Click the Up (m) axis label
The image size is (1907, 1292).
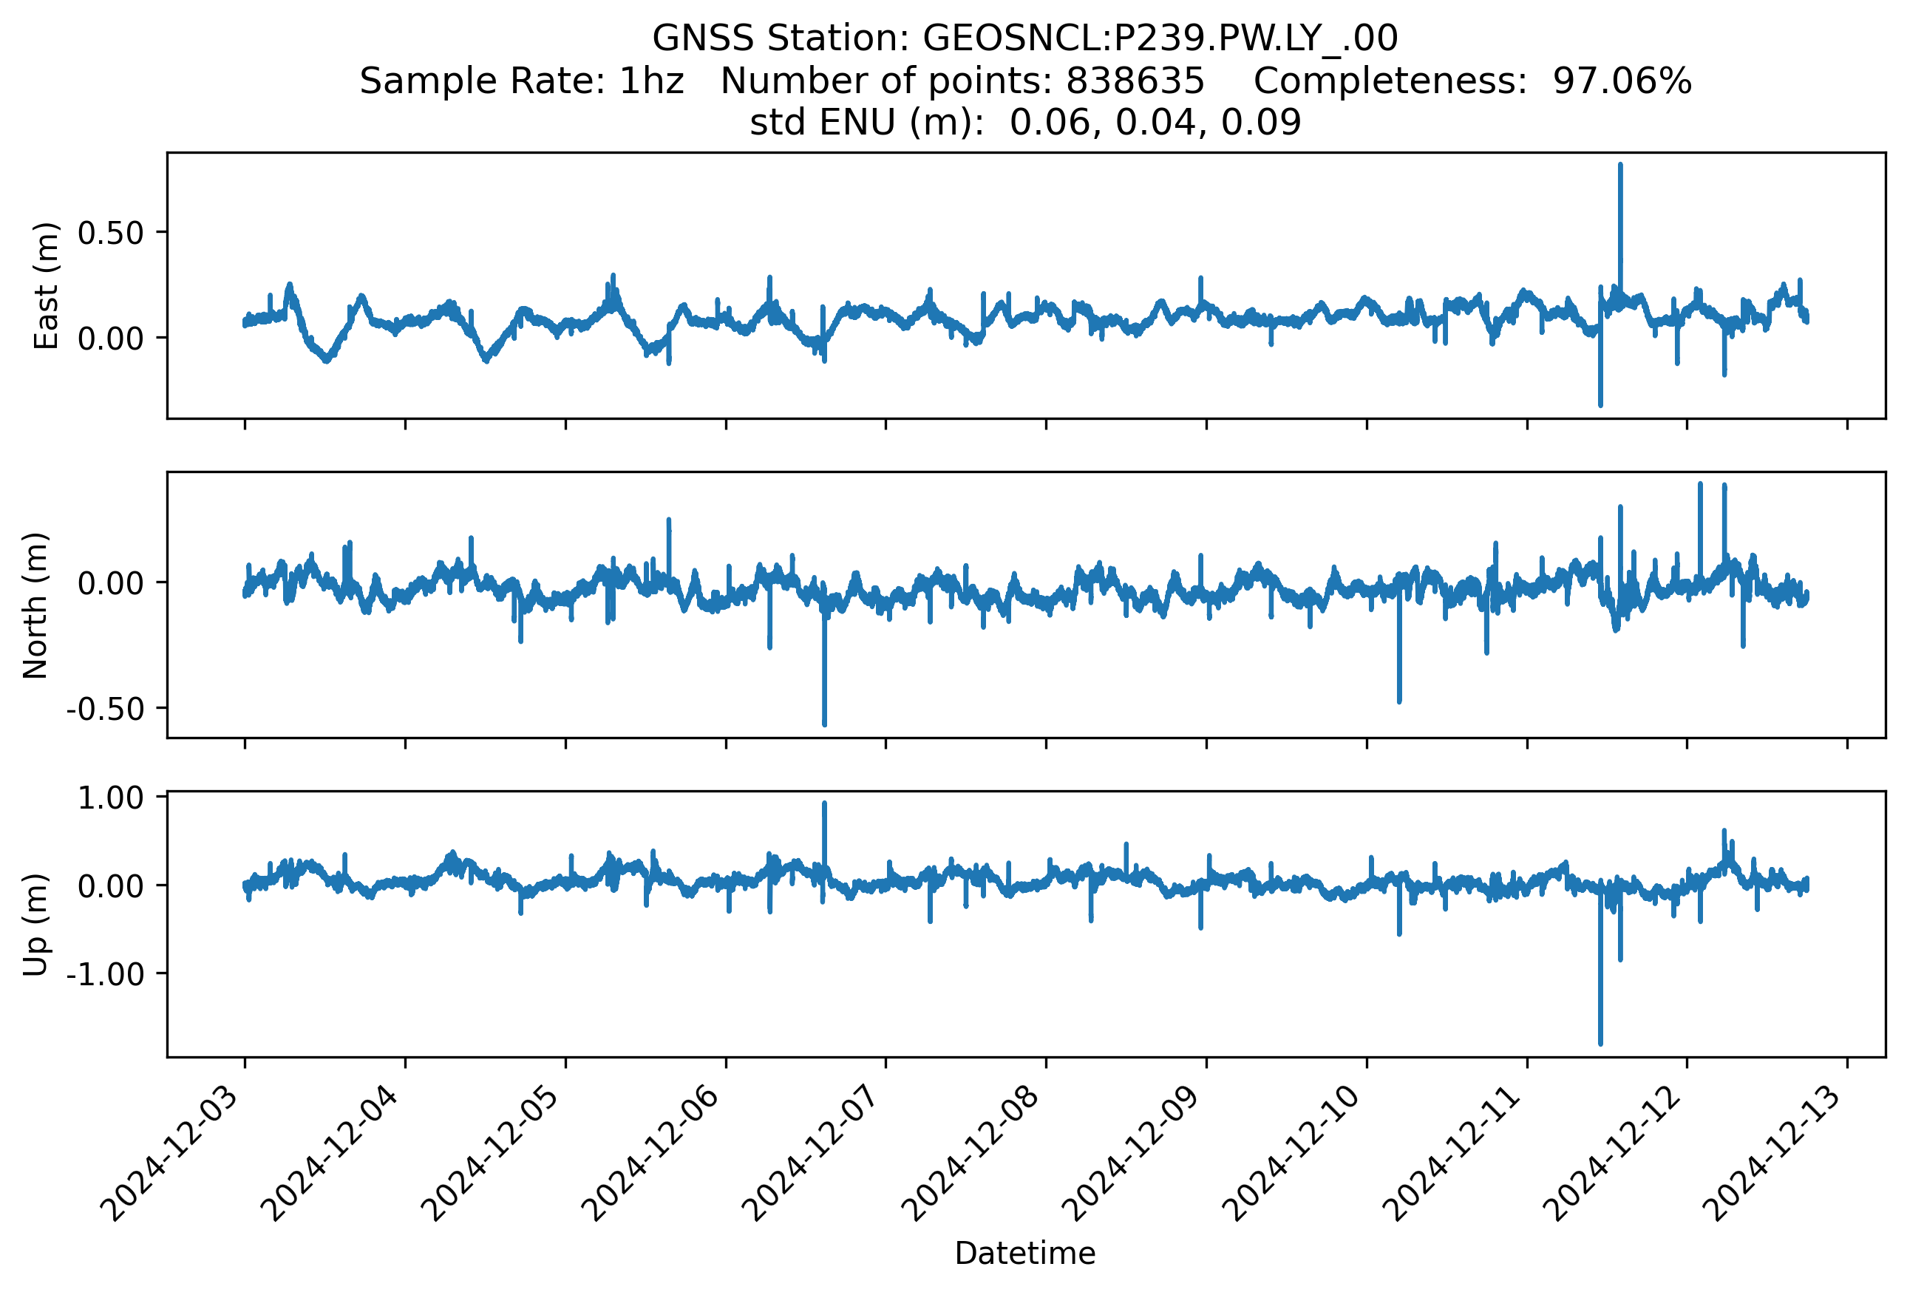[35, 925]
